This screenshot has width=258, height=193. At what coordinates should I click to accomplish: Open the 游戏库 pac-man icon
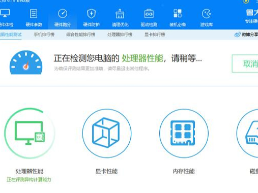tap(206, 14)
